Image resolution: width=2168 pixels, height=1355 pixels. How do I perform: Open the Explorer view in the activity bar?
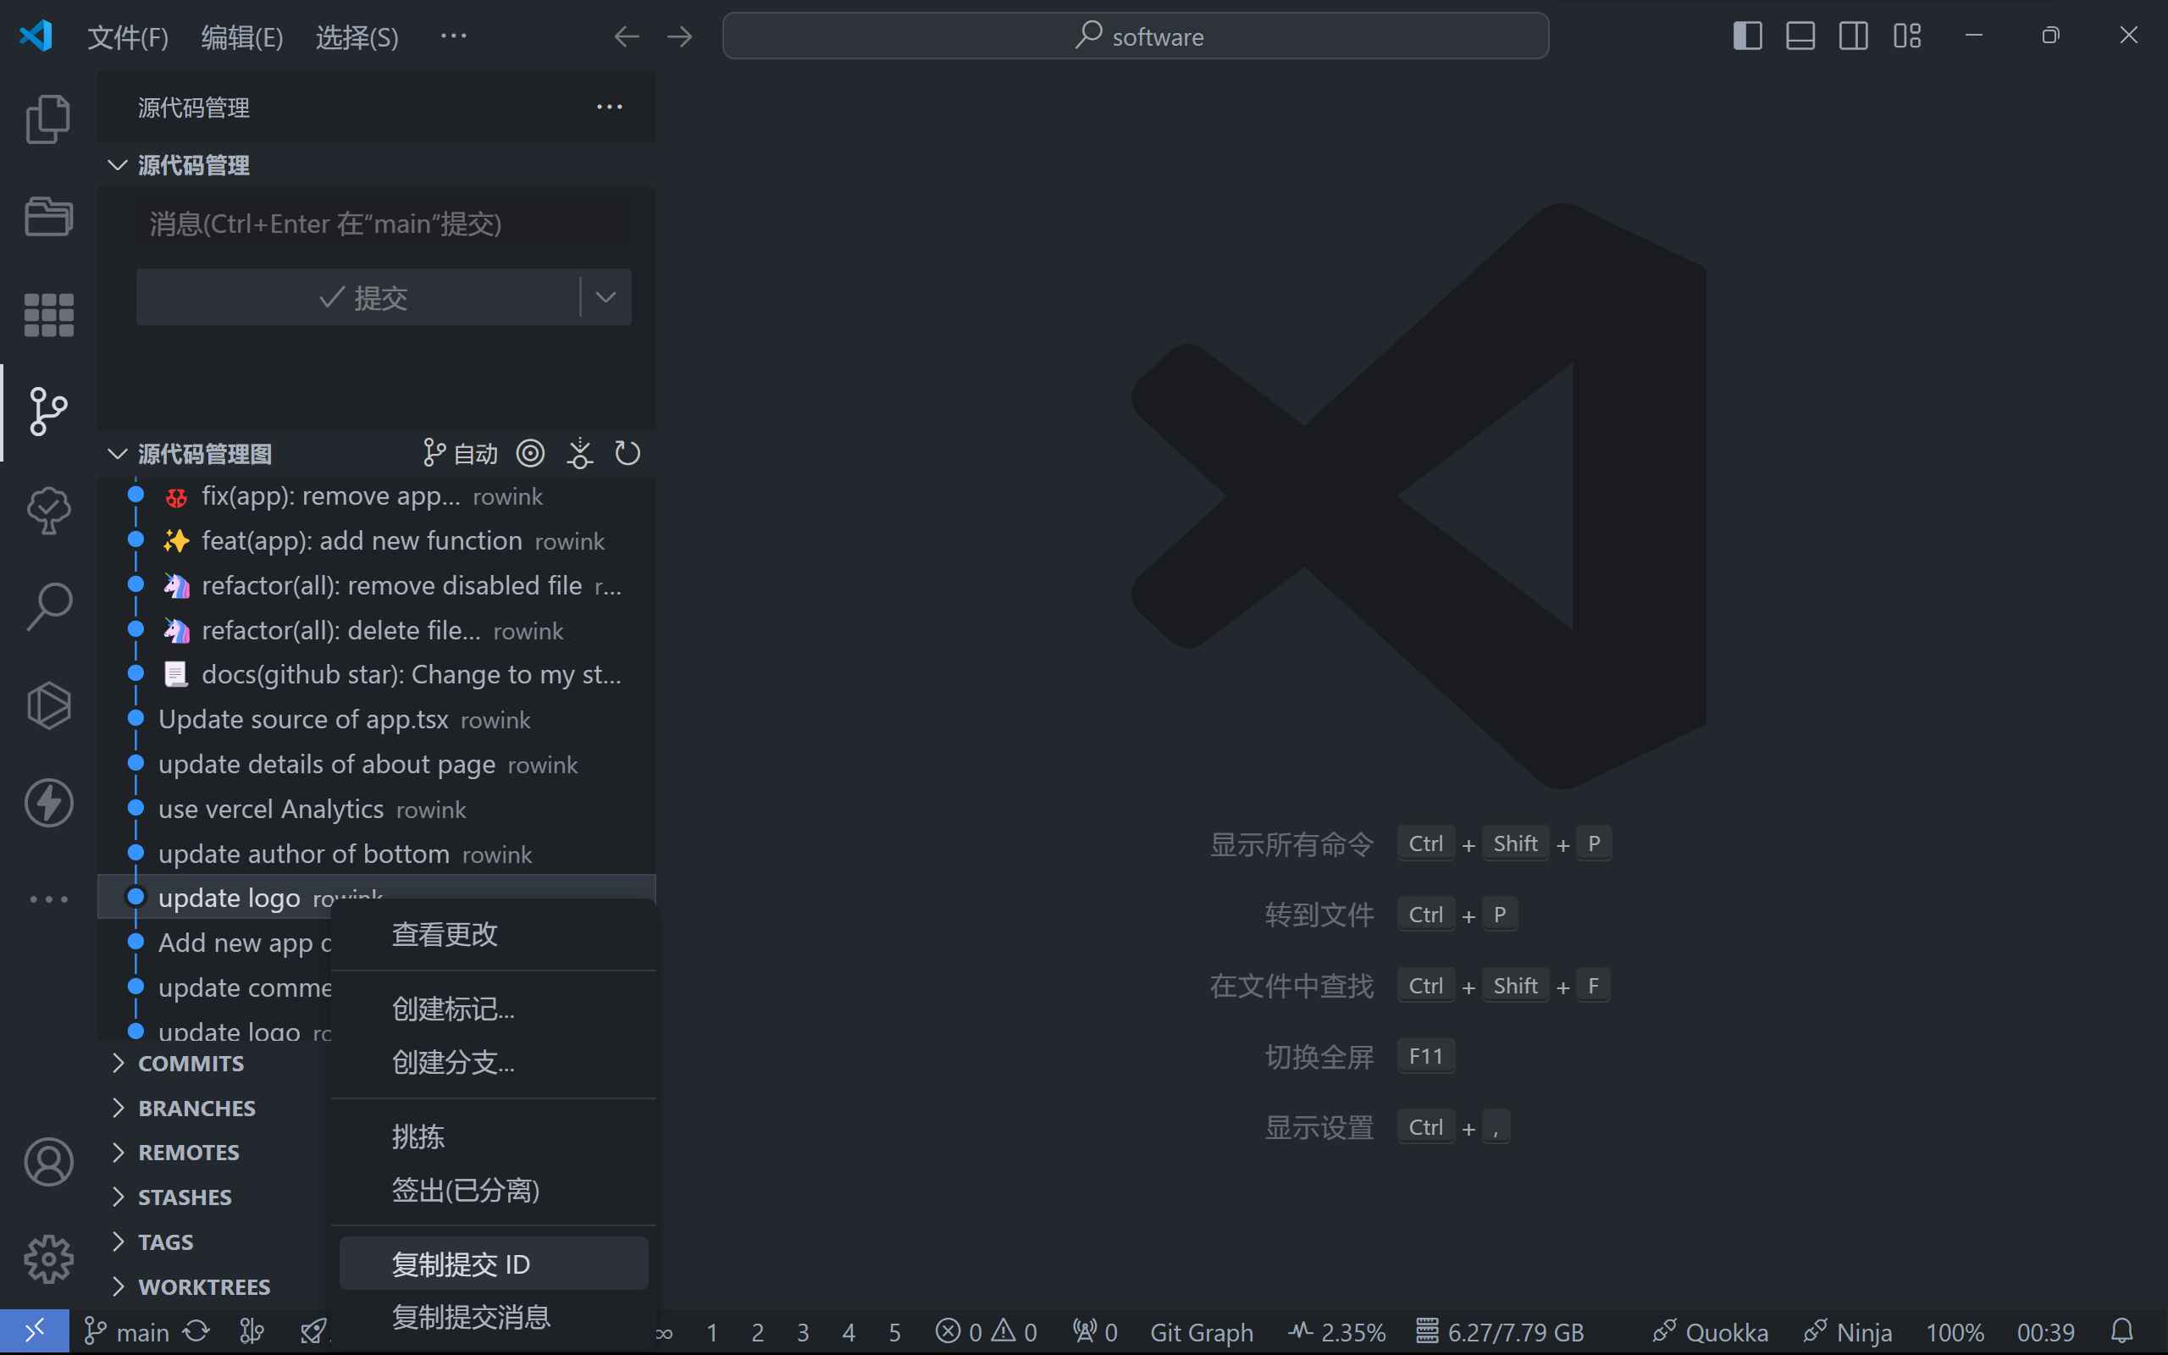click(x=48, y=119)
